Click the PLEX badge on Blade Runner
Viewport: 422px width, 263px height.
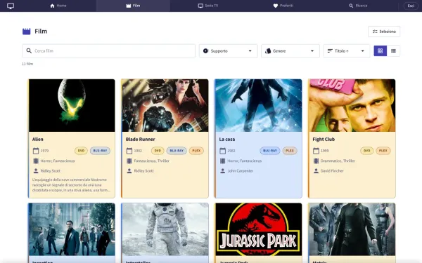pyautogui.click(x=196, y=151)
